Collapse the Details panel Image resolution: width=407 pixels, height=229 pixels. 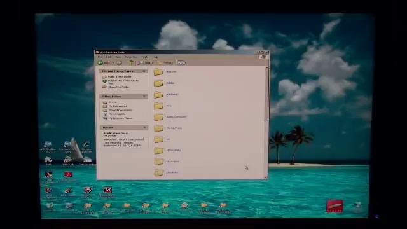144,127
